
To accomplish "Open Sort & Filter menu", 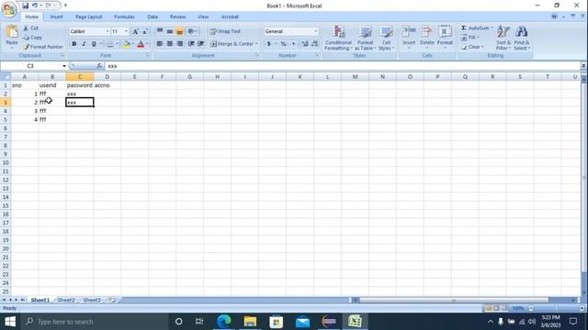I will (x=503, y=38).
